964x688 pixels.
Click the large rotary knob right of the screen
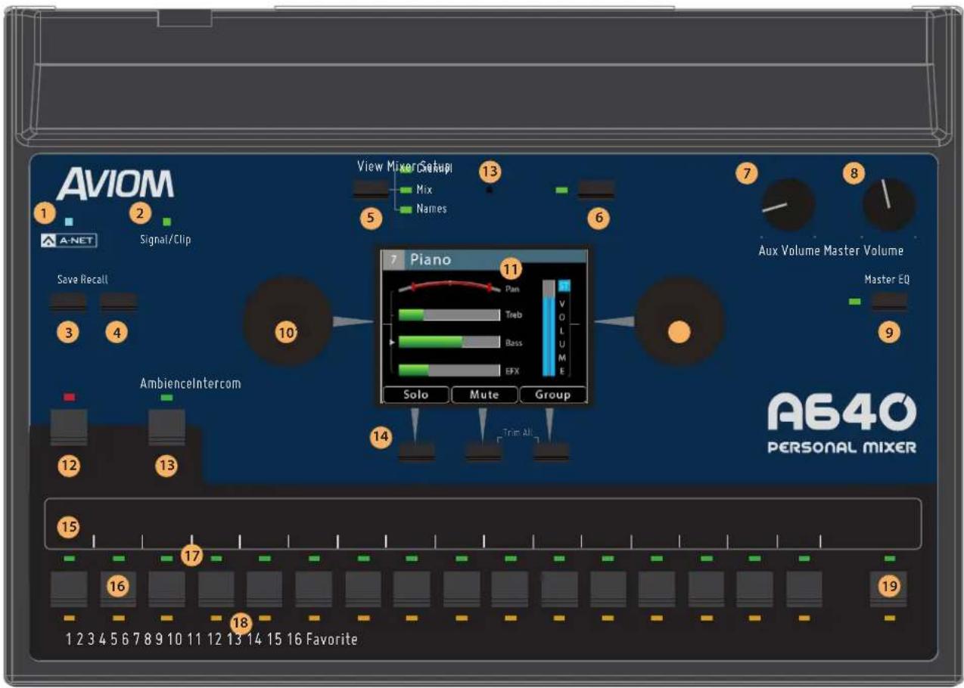click(x=679, y=321)
